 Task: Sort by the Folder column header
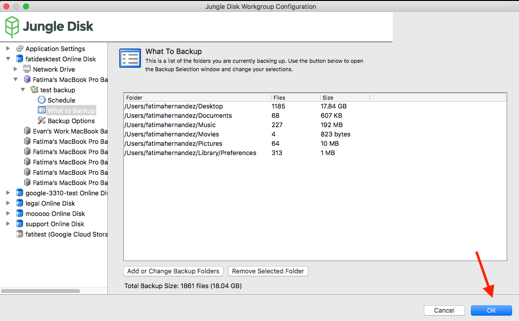[197, 98]
